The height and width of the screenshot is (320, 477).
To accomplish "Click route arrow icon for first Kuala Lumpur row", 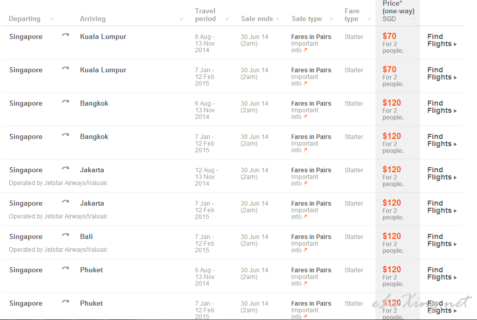I will pos(65,36).
